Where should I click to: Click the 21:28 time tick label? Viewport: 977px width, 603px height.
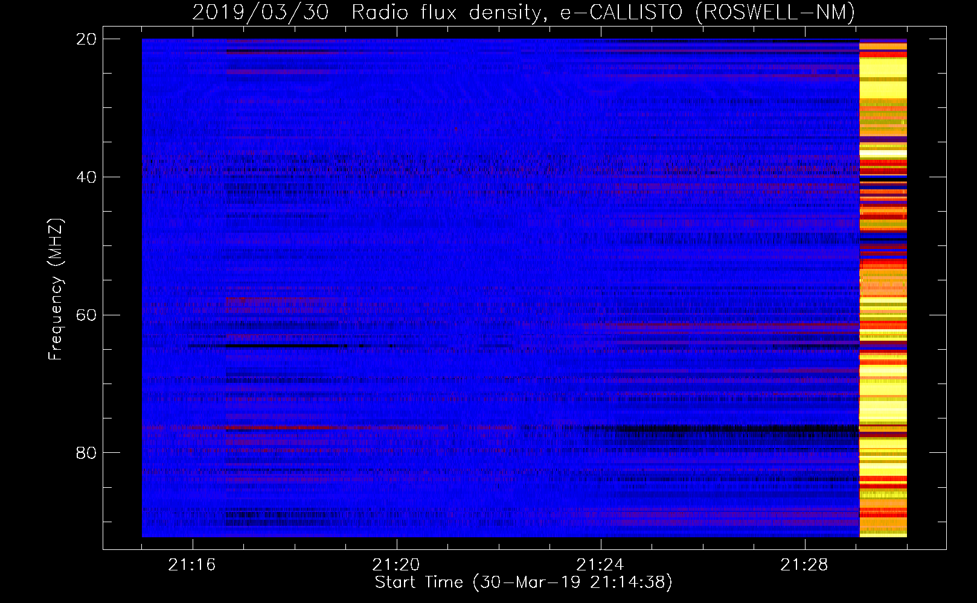[x=804, y=565]
